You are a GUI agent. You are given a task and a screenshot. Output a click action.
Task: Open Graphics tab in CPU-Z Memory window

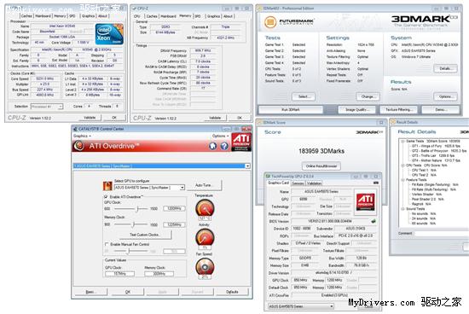coord(213,16)
